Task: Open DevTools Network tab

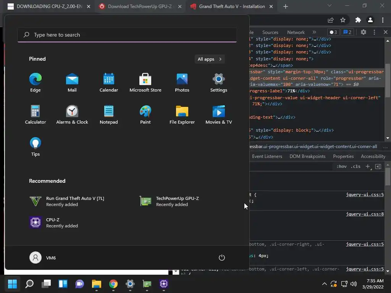Action: coord(296,32)
